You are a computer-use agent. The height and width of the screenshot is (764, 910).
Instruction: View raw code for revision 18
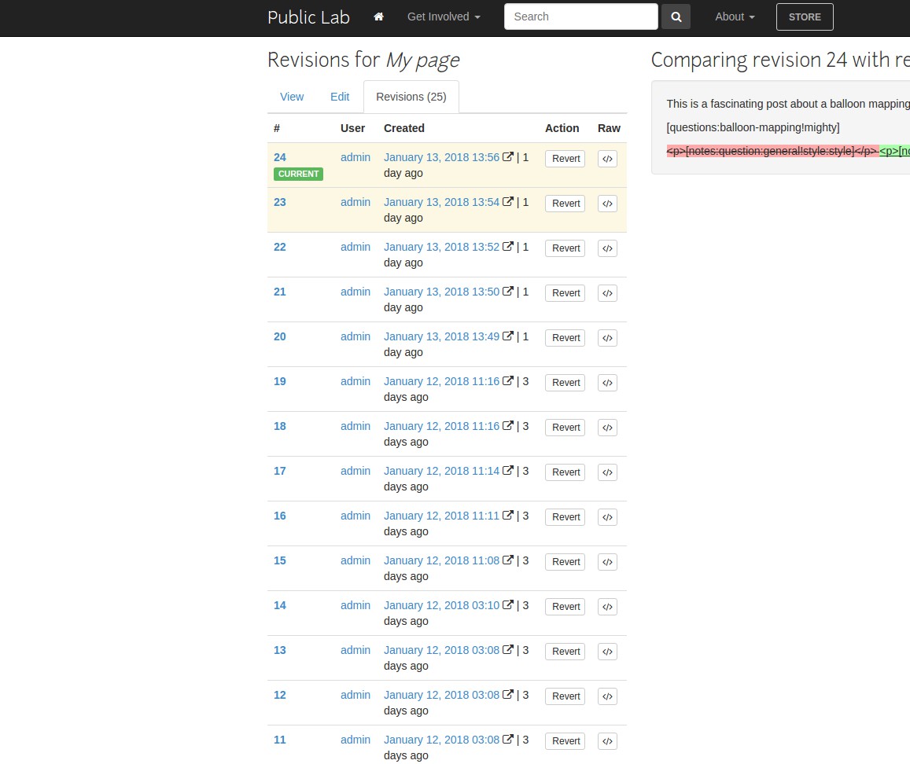coord(607,428)
